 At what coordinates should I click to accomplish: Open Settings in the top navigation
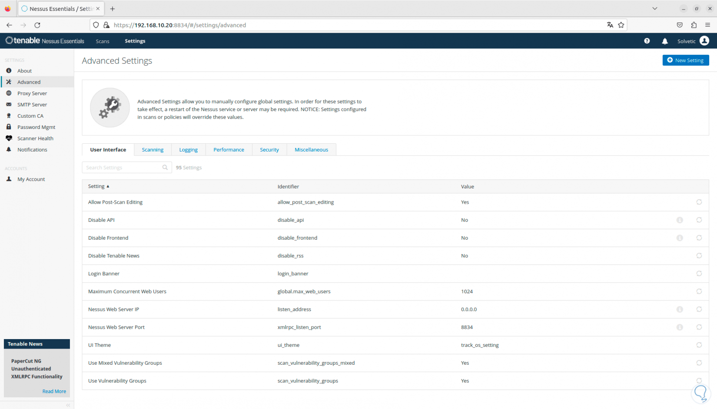[x=135, y=41]
